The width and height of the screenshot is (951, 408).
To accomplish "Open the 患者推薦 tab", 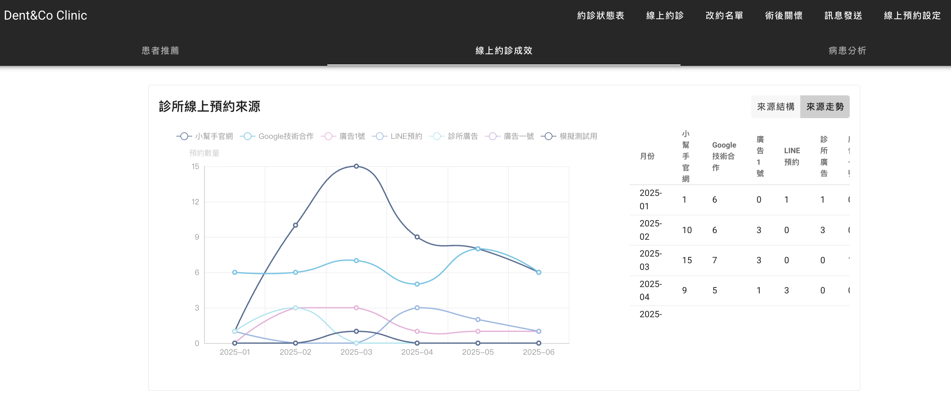I will (x=160, y=50).
